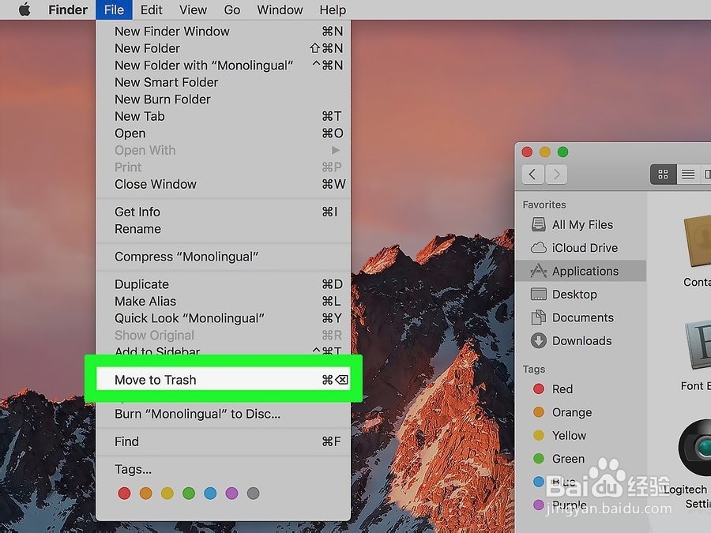Image resolution: width=711 pixels, height=533 pixels.
Task: Apply the gray tag in File menu
Action: [x=253, y=493]
